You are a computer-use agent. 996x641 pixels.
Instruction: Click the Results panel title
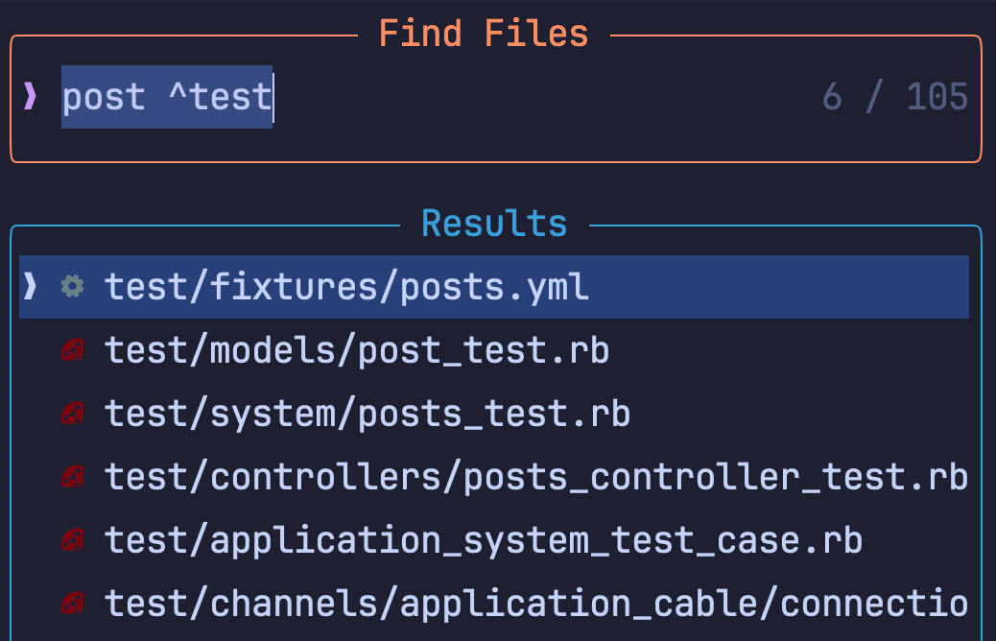[x=494, y=222]
